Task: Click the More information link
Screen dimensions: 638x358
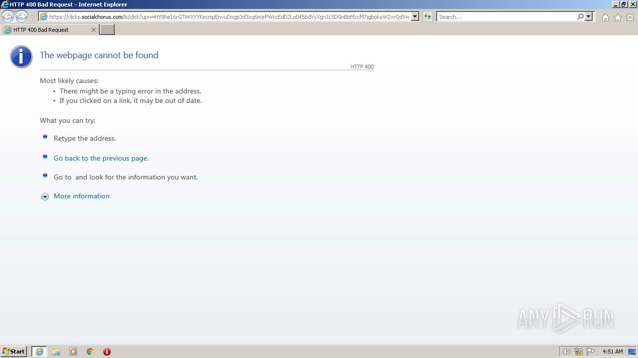Action: point(82,196)
